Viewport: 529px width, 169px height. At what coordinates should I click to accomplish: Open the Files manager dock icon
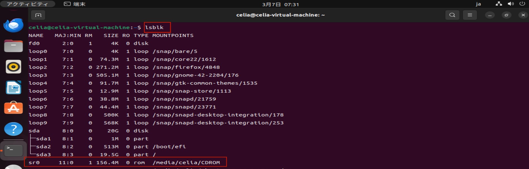click(x=13, y=46)
